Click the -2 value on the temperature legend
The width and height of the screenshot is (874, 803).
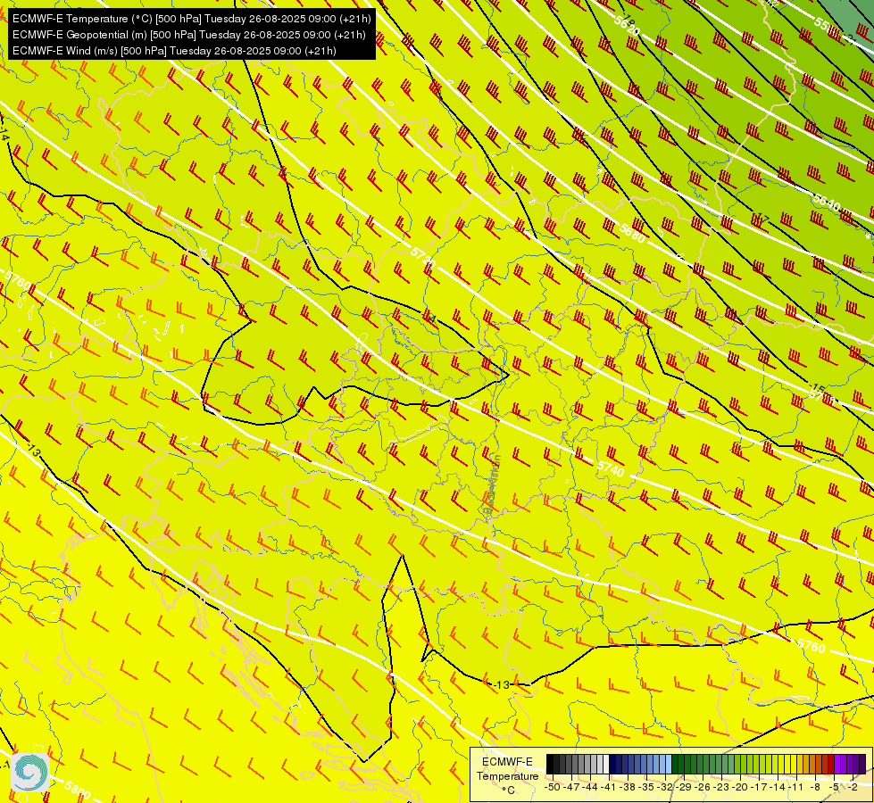[853, 788]
